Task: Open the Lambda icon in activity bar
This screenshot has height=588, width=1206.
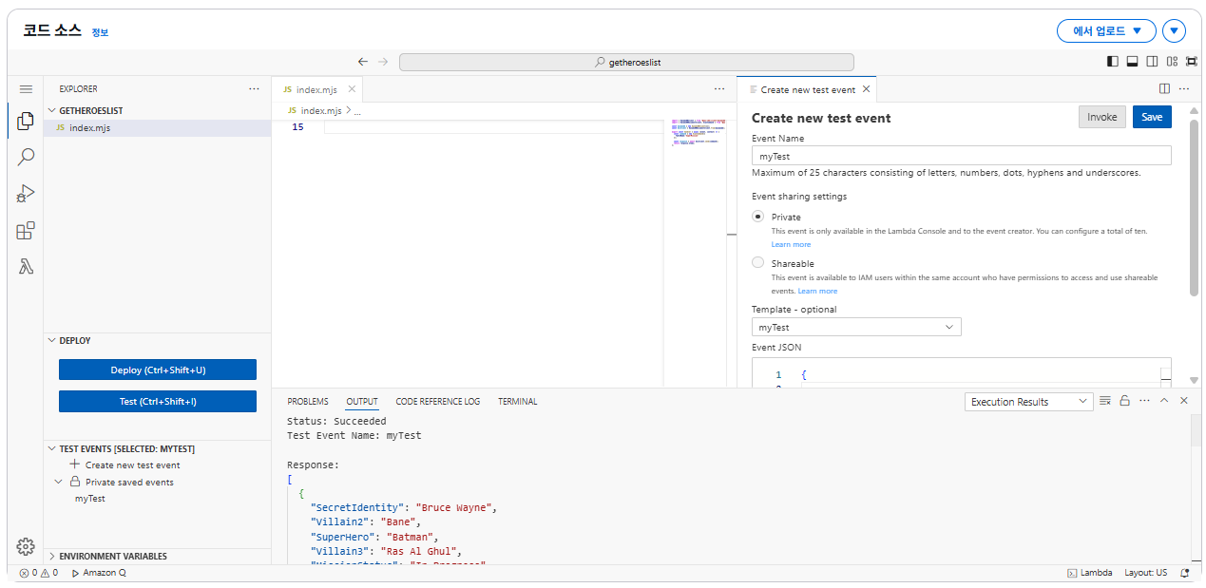Action: click(x=26, y=267)
